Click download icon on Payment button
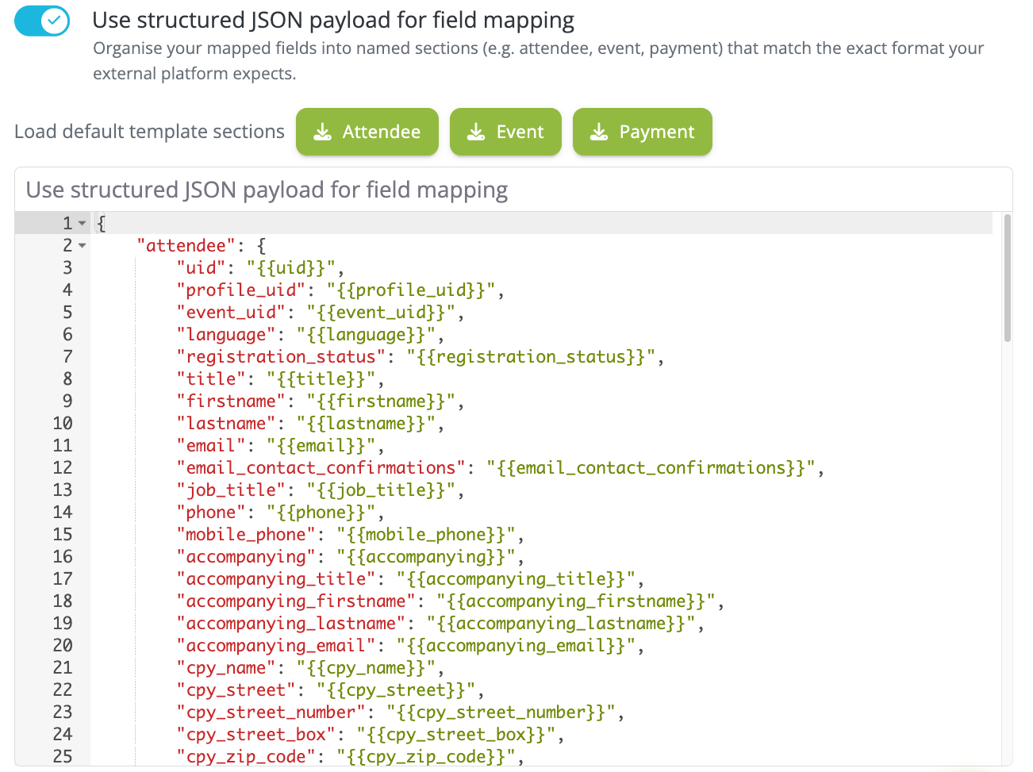 click(599, 132)
